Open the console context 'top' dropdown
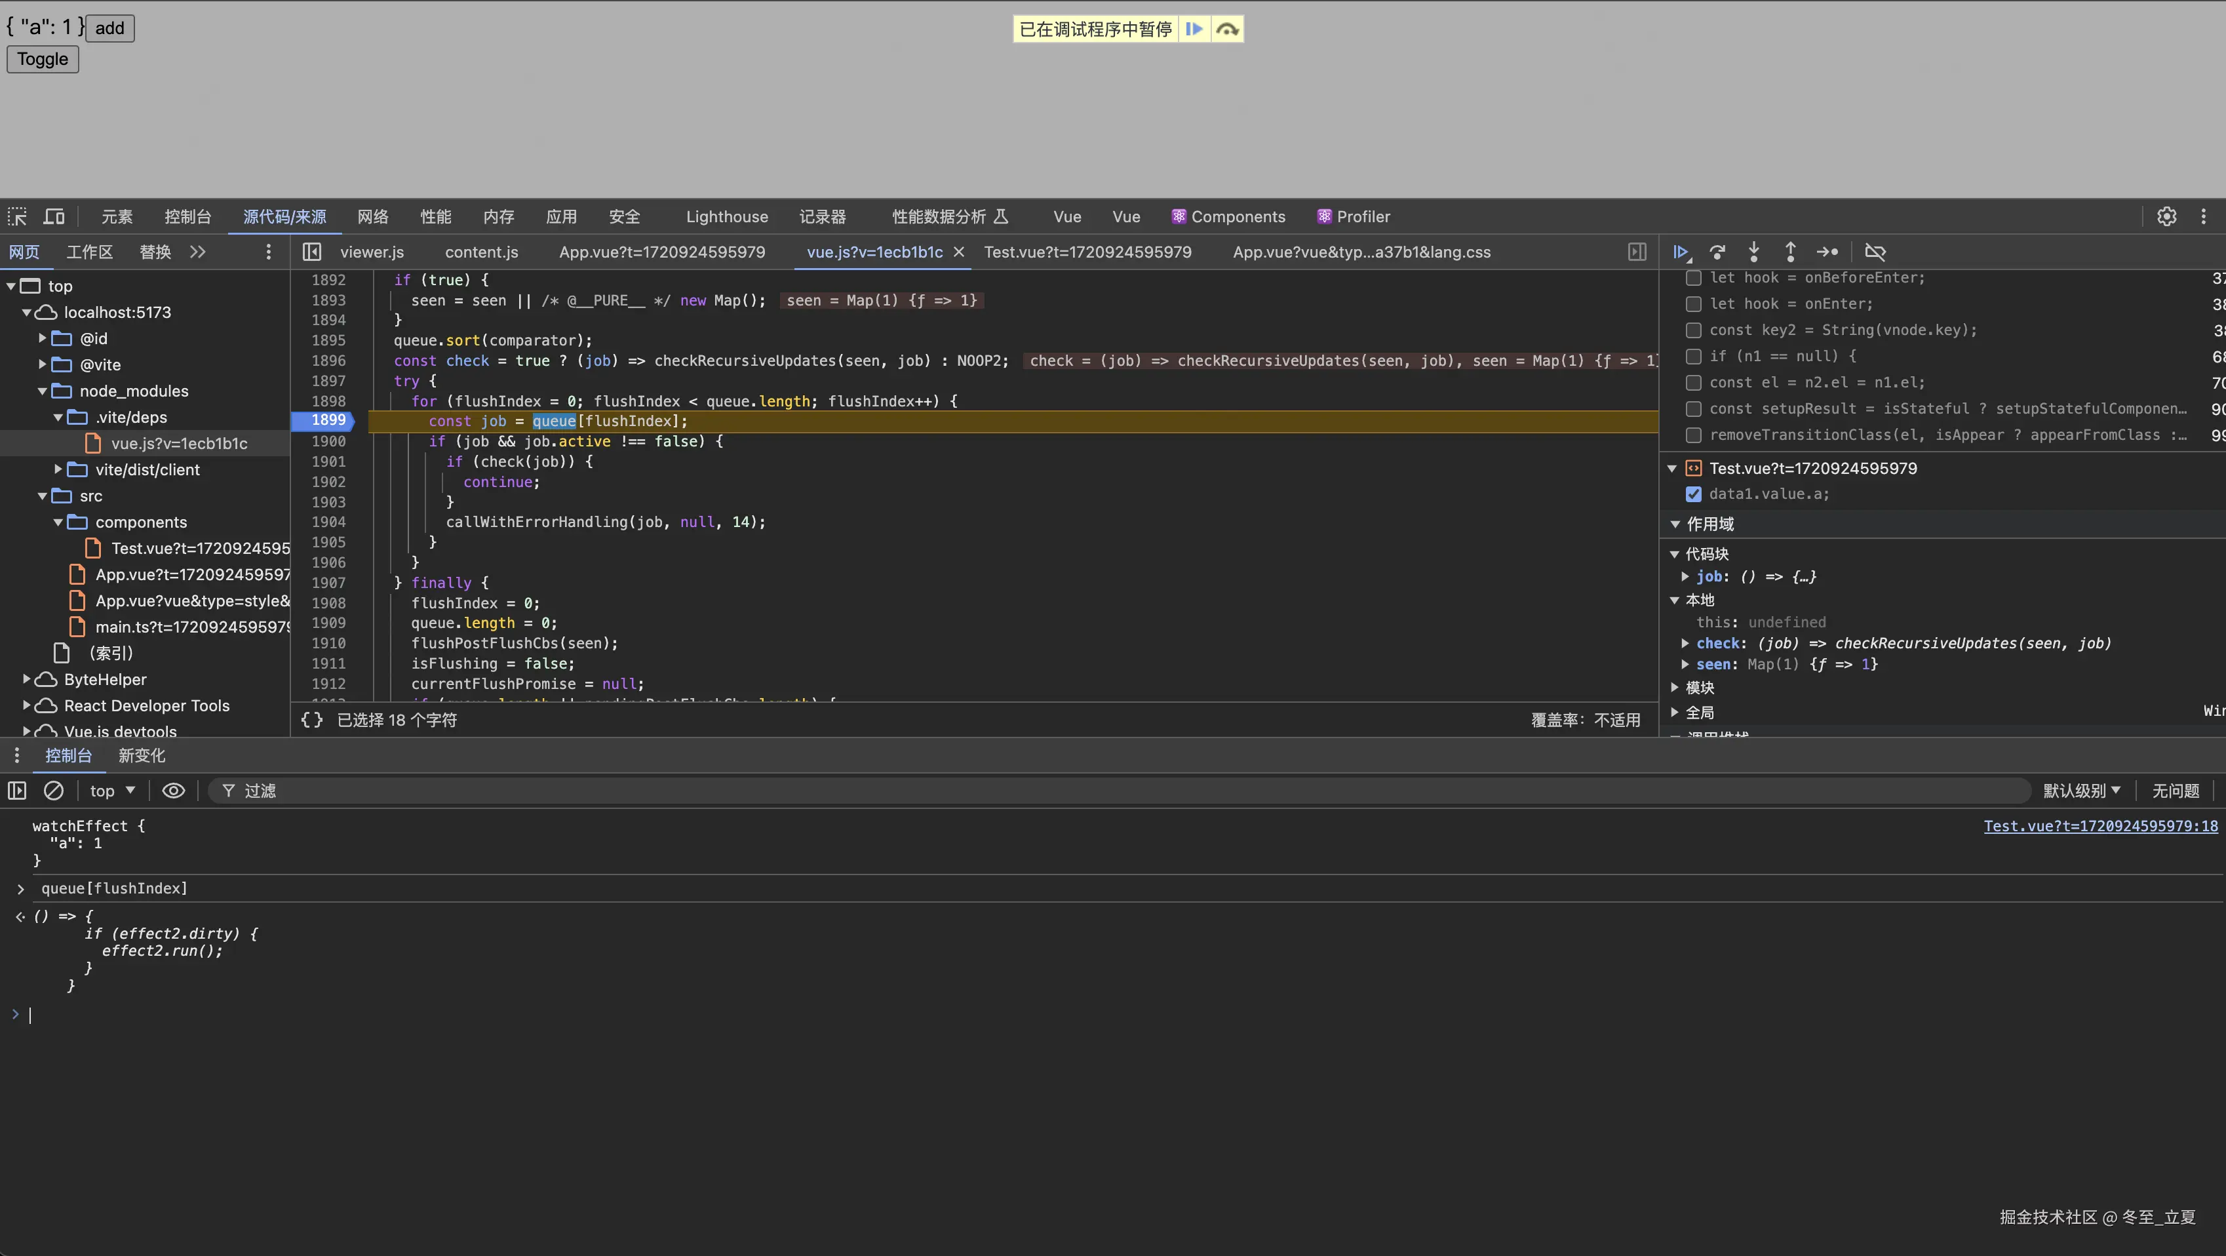This screenshot has height=1256, width=2226. tap(112, 790)
